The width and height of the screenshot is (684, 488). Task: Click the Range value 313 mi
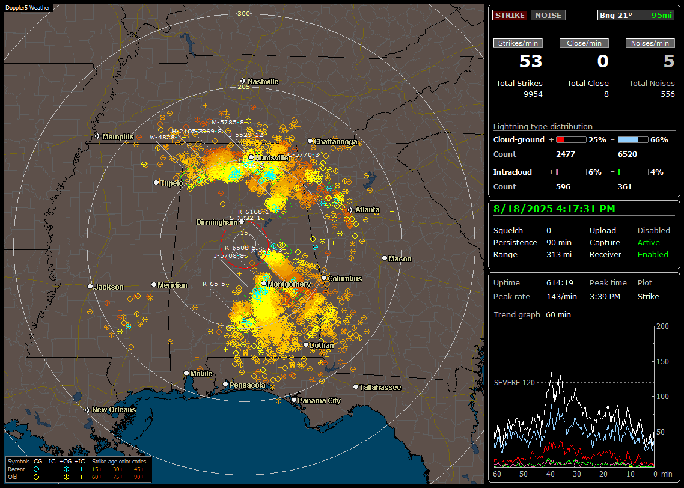click(x=559, y=255)
